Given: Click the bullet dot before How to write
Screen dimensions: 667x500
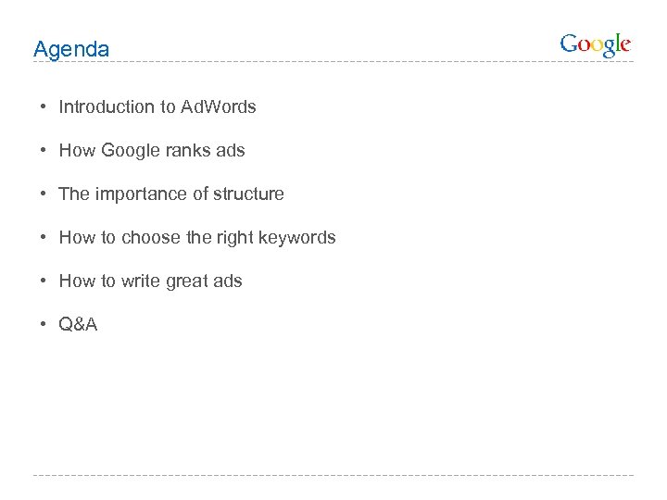Looking at the screenshot, I should point(44,281).
